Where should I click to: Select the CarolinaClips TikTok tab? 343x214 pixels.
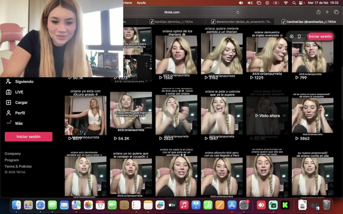coord(309,22)
